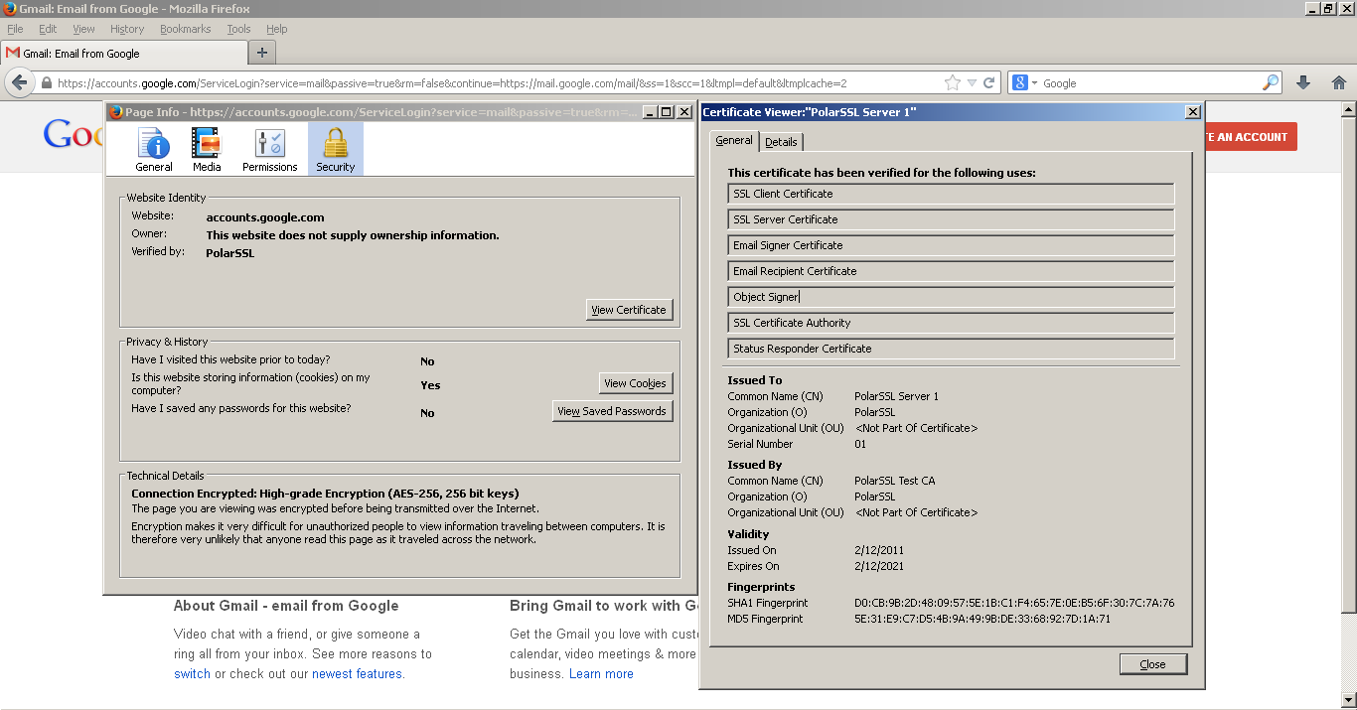1357x710 pixels.
Task: Click the red Create an Account button
Action: point(1251,137)
